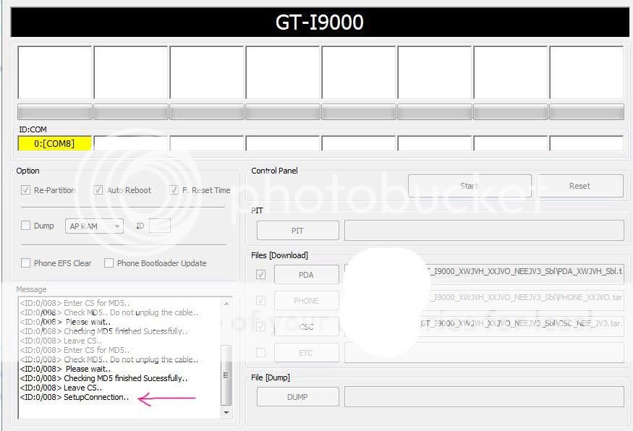633x431 pixels.
Task: Click the ETC file button
Action: point(306,353)
